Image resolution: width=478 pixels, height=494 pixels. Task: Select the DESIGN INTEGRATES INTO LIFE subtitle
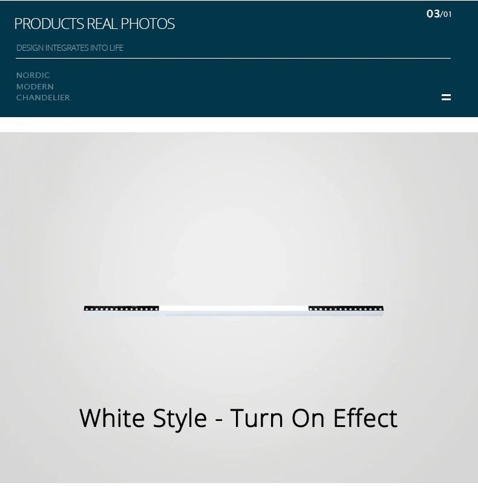(70, 48)
